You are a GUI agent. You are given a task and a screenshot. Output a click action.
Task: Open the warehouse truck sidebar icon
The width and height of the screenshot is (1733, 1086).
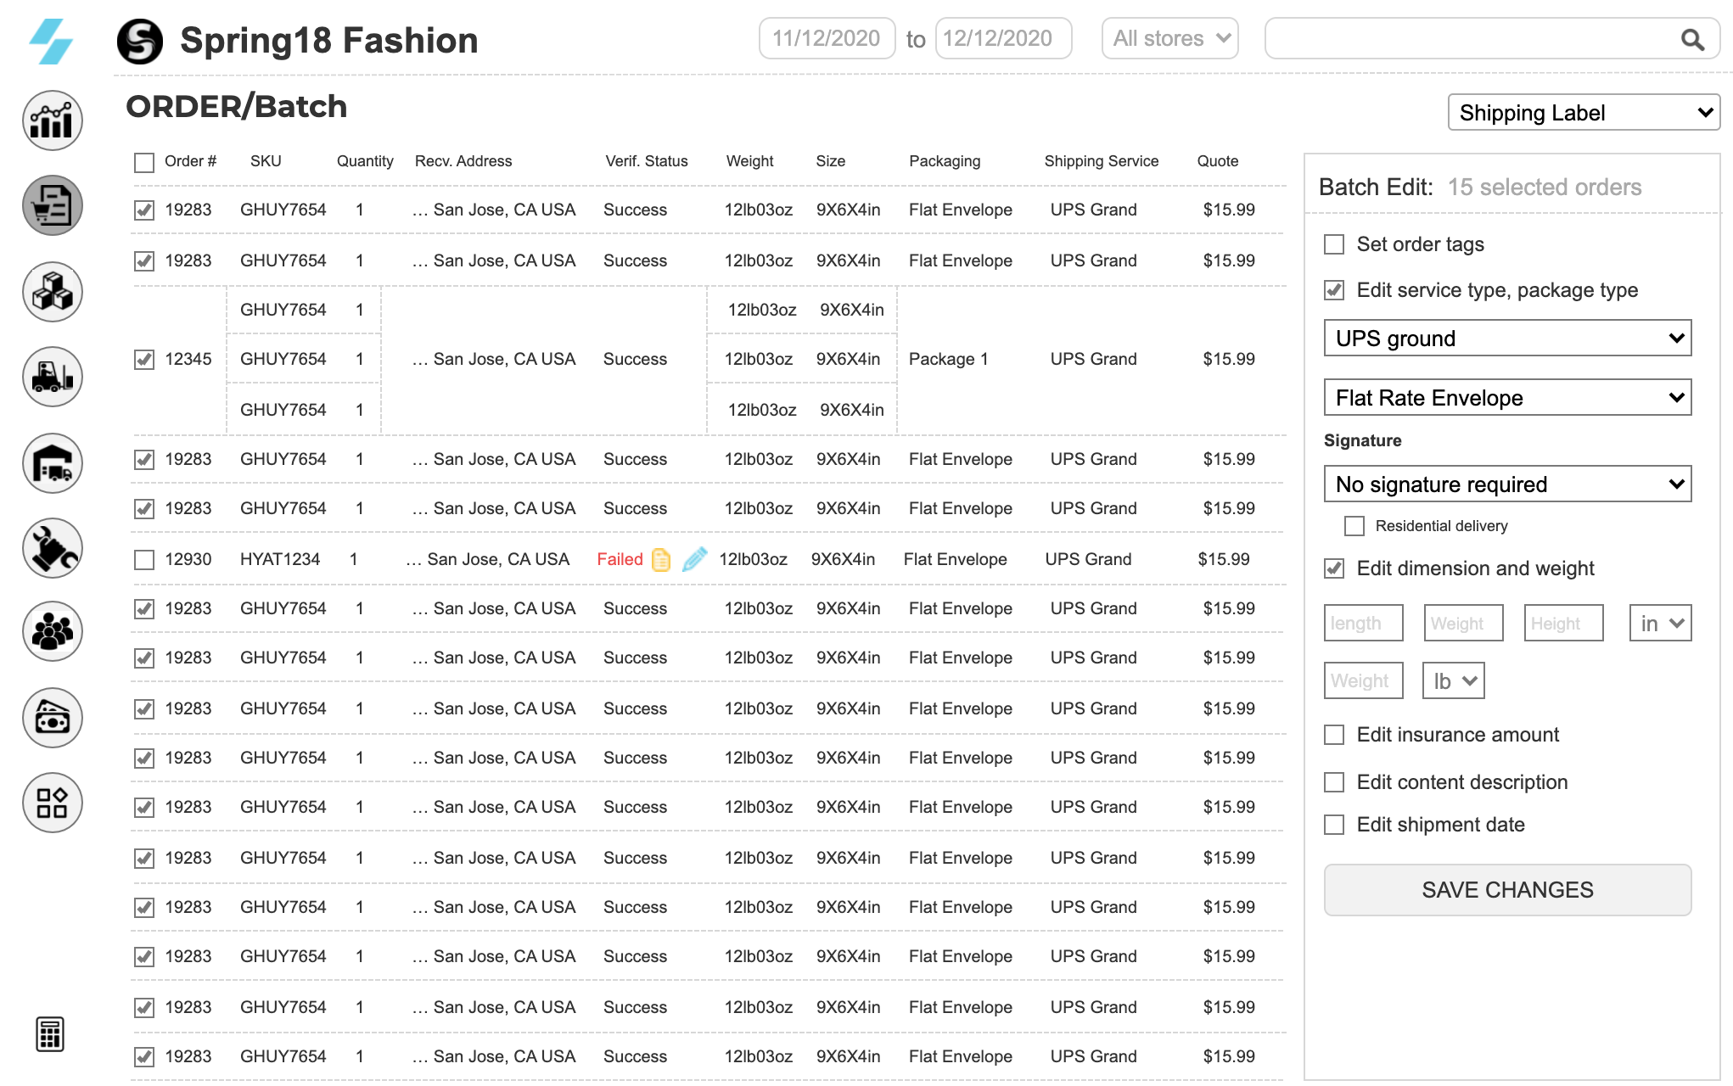click(x=53, y=463)
